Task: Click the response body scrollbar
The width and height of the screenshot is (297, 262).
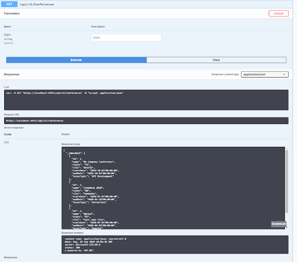Action: point(287,182)
